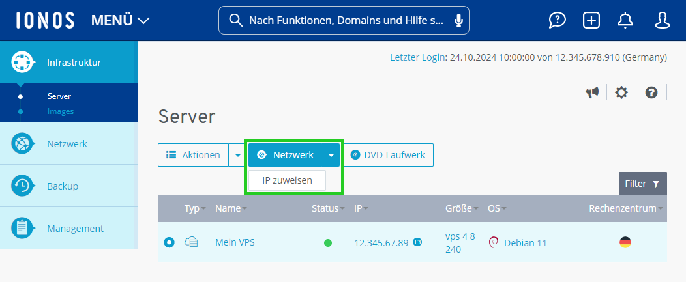Expand the Netzwerk button dropdown arrow
Screen dimensions: 686x282
[x=331, y=155]
